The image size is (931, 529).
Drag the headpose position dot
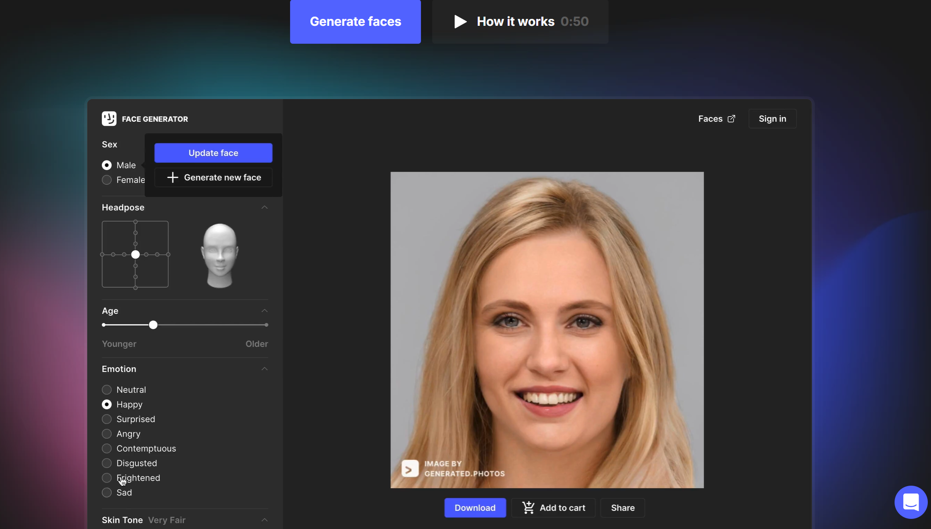(x=135, y=253)
